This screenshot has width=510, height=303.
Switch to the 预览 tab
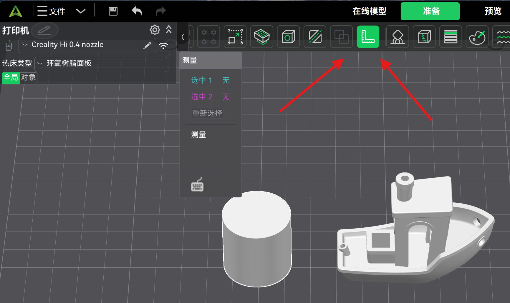[493, 11]
